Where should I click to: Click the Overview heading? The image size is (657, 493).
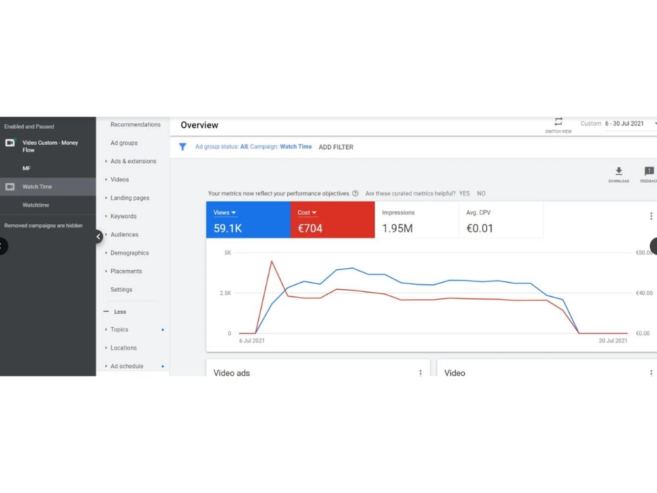[200, 125]
